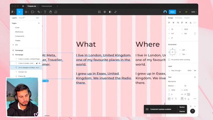Click the Align vertical centers icon

click(186, 23)
